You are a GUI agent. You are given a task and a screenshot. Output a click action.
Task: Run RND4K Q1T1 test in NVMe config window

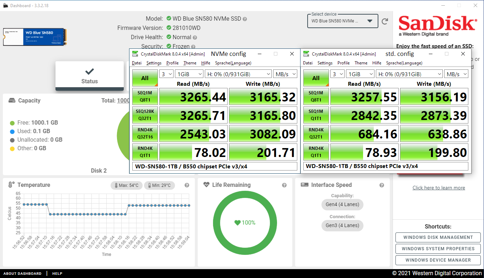point(145,152)
